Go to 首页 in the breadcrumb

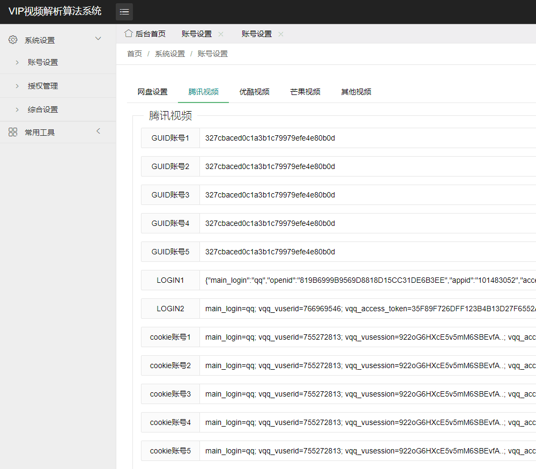point(135,54)
